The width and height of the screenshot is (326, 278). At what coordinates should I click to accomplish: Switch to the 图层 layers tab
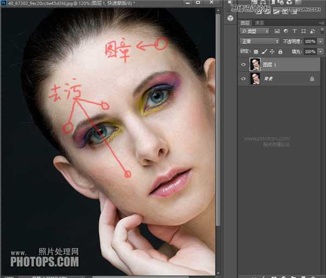pos(245,23)
